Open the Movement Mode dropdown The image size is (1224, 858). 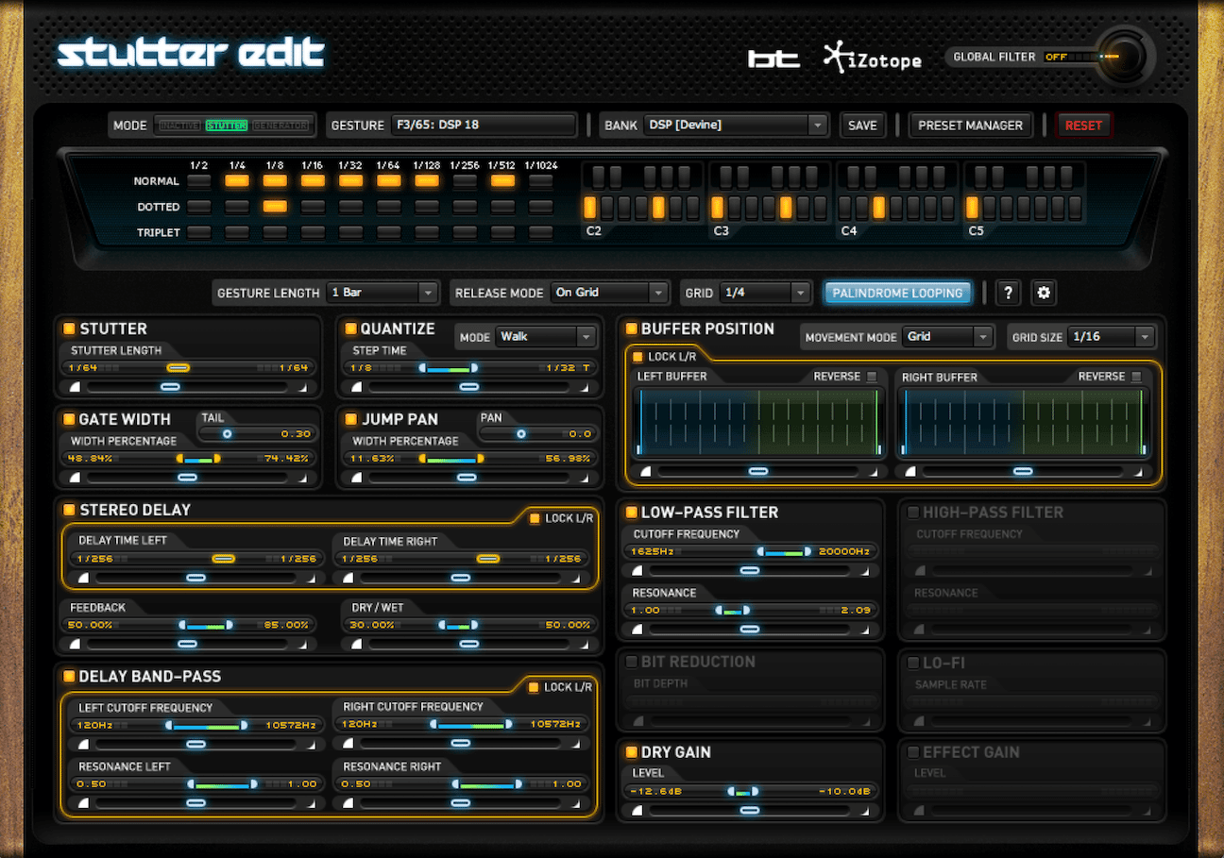948,337
